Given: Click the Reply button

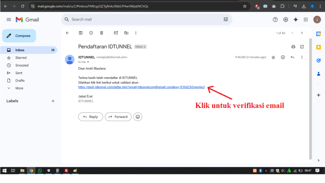Looking at the screenshot, I should coord(90,117).
